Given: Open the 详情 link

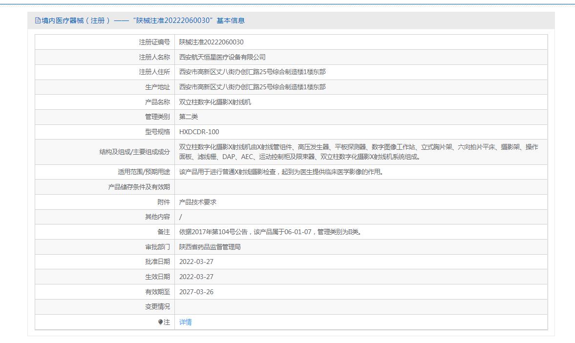Looking at the screenshot, I should pos(185,322).
